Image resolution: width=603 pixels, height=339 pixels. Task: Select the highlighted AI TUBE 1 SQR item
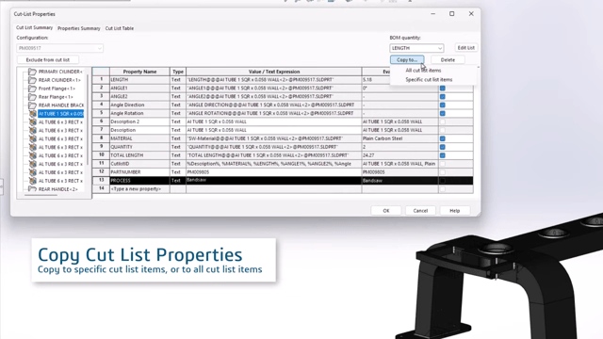60,114
